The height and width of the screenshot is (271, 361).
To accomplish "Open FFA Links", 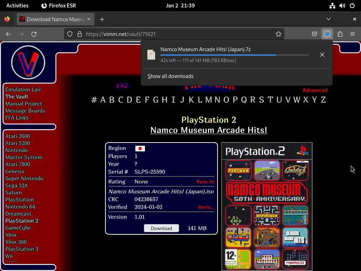I will [x=17, y=118].
